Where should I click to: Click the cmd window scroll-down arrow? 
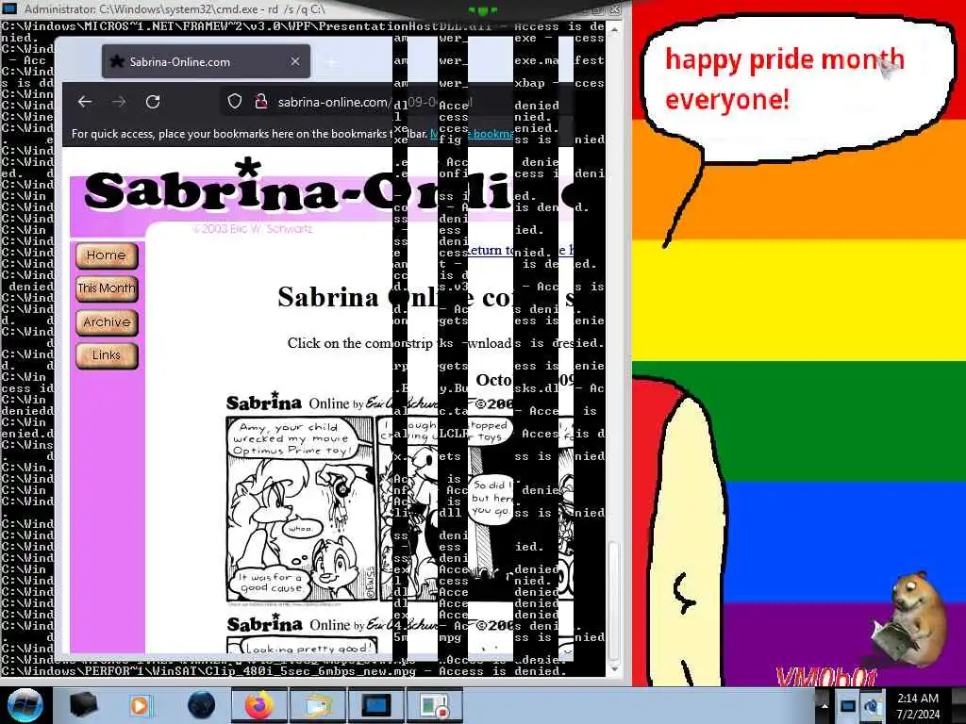(x=614, y=668)
